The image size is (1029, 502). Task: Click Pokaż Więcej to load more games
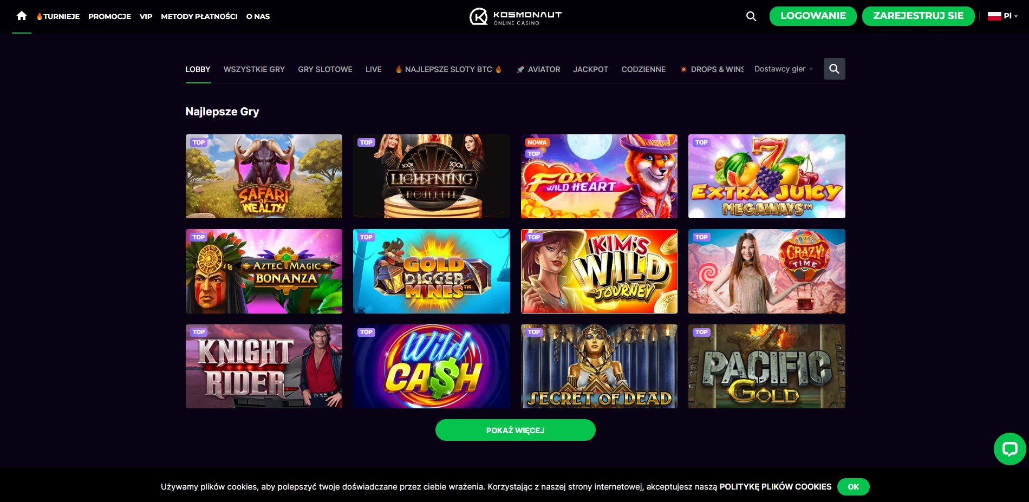pos(515,430)
